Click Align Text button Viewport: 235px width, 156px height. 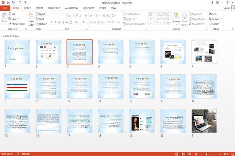click(130, 19)
